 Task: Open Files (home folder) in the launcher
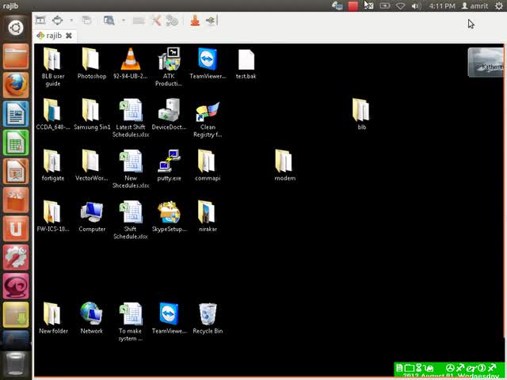point(16,56)
